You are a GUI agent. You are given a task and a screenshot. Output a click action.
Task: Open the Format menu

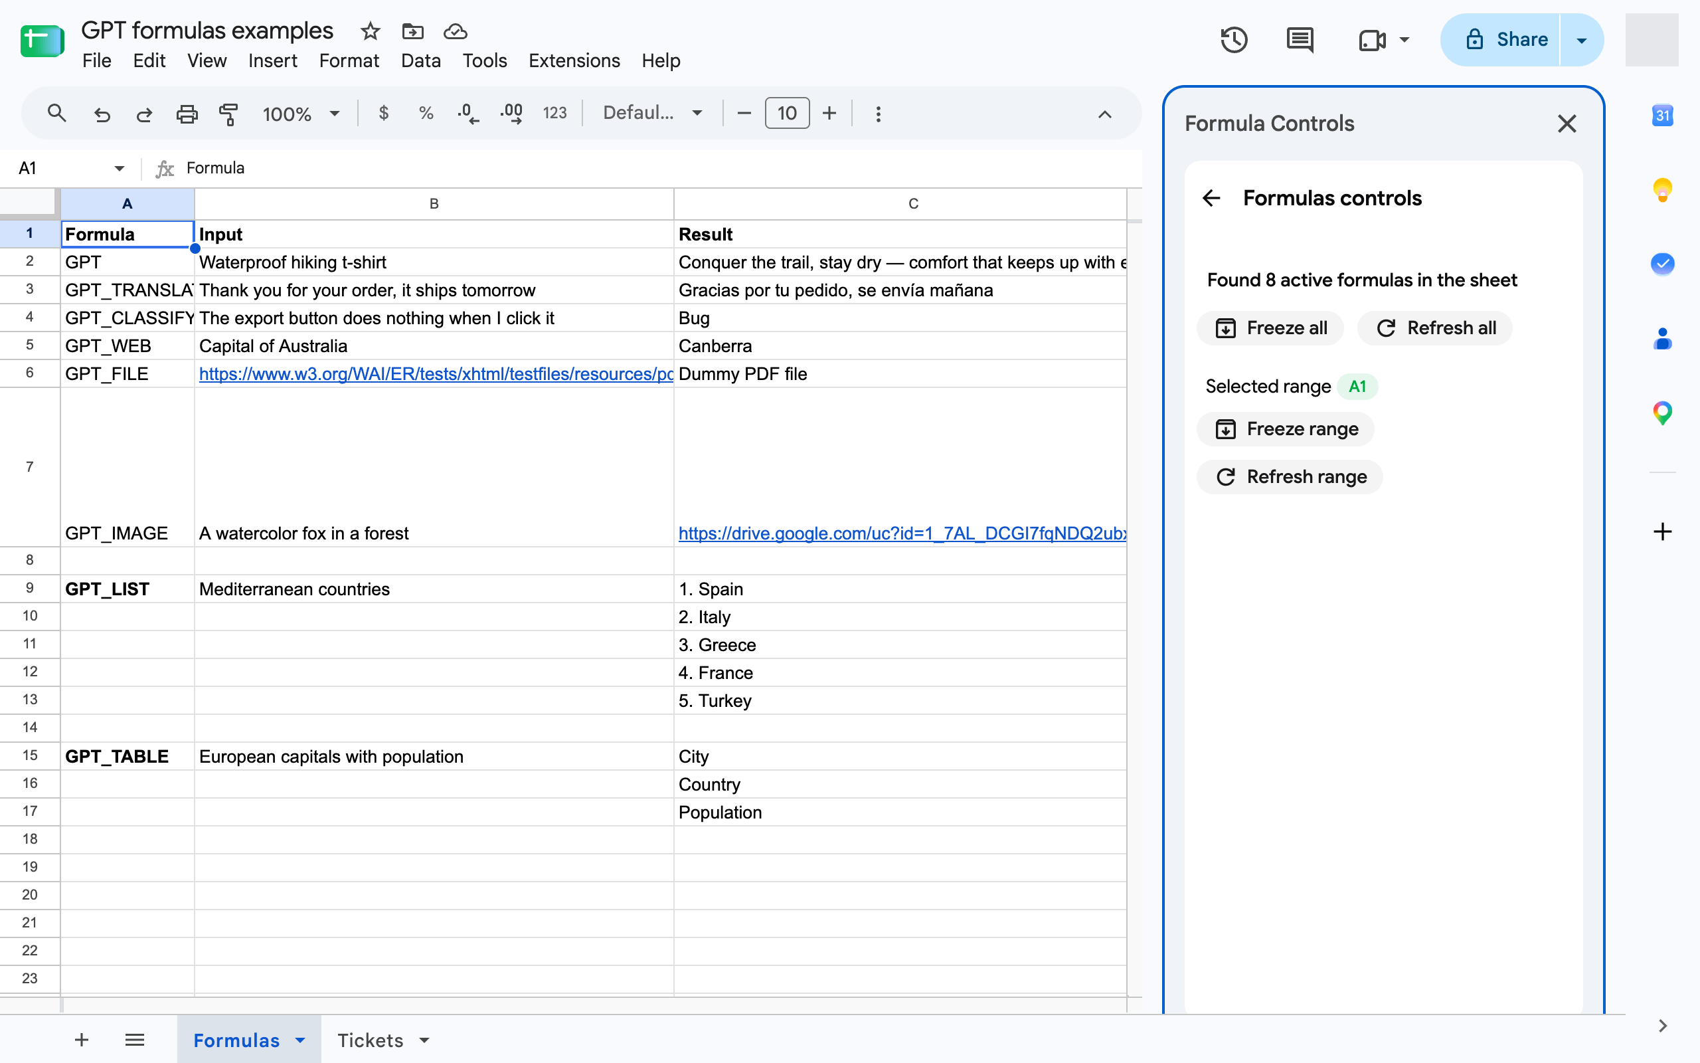tap(349, 60)
